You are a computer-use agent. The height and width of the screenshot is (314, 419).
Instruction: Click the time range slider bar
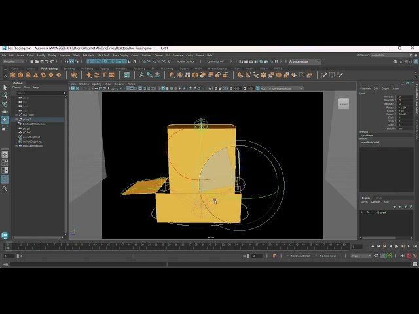(x=132, y=256)
